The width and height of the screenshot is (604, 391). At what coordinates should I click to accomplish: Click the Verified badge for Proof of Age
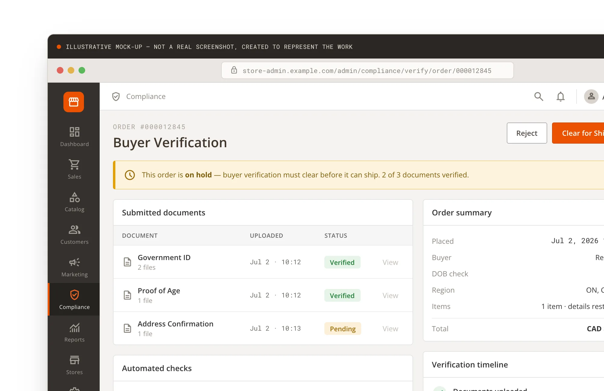(x=342, y=295)
